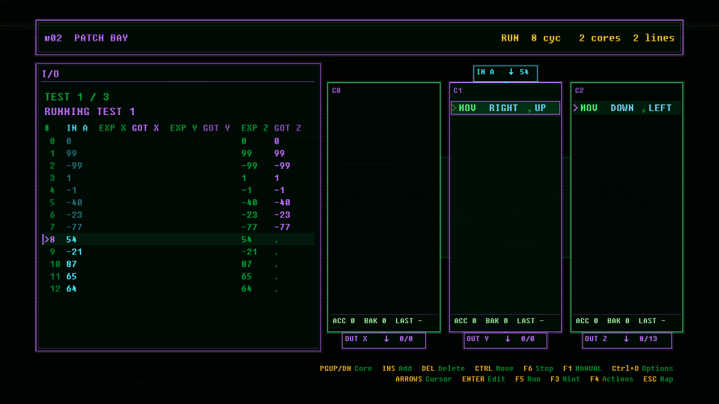
Task: Click the 2 lines indicator
Action: coord(654,38)
